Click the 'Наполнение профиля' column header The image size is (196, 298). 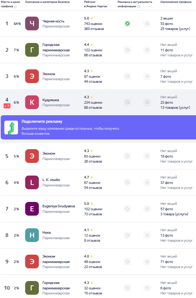176,2
